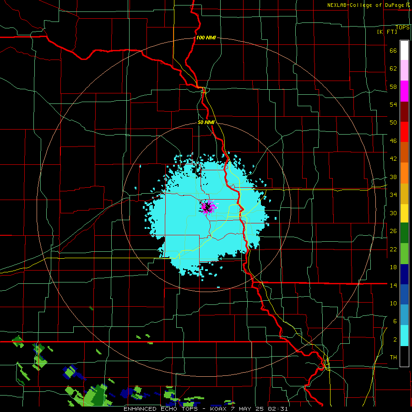Click the "34" legend value

pyautogui.click(x=393, y=195)
